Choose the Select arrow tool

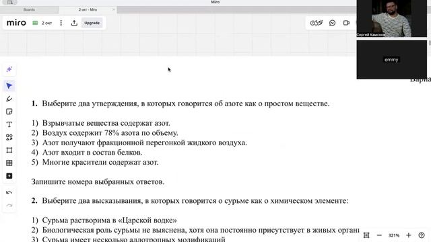point(9,86)
